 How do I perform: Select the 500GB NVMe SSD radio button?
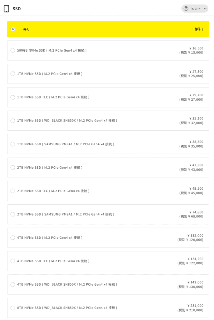13,50
